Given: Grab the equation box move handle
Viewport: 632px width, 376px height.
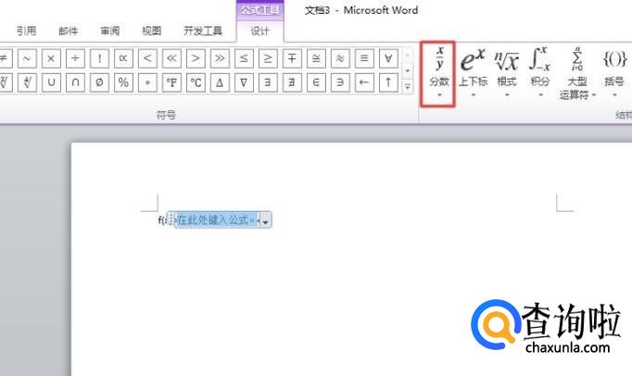Looking at the screenshot, I should click(x=171, y=220).
